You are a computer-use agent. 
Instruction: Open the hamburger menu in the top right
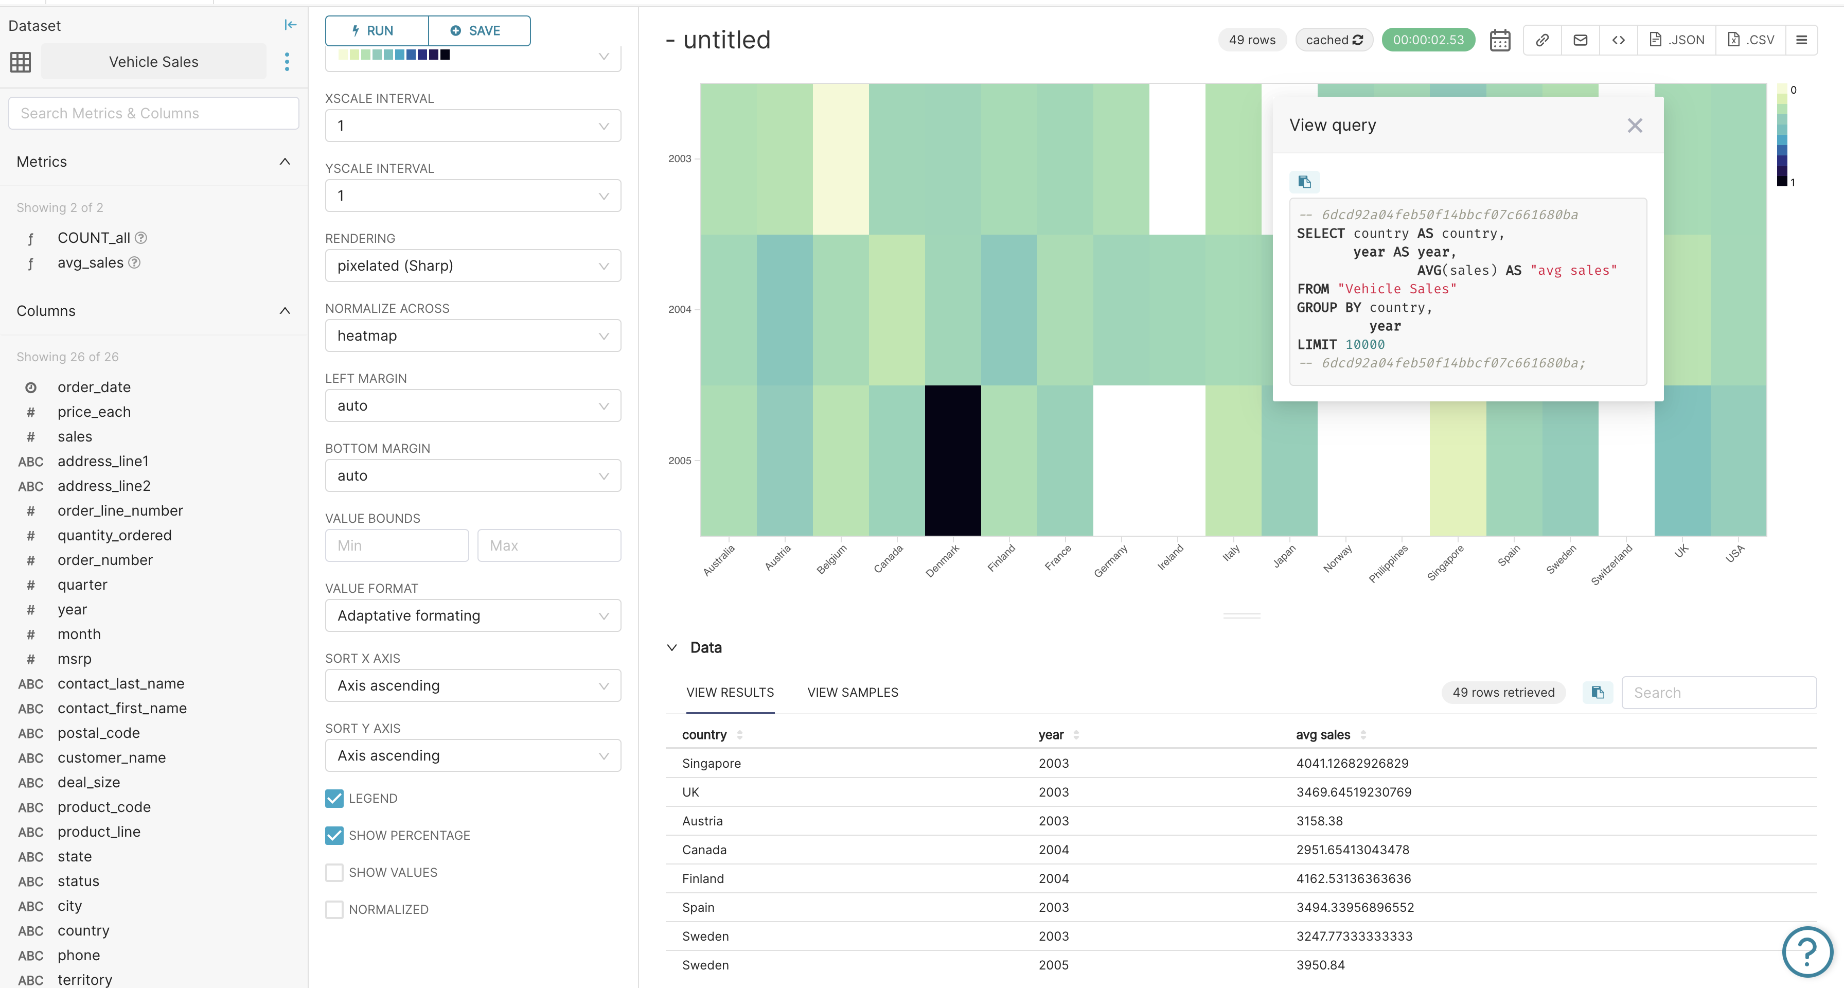tap(1802, 40)
